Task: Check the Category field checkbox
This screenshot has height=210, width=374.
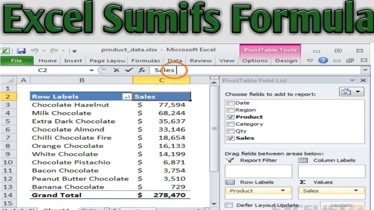Action: [231, 124]
